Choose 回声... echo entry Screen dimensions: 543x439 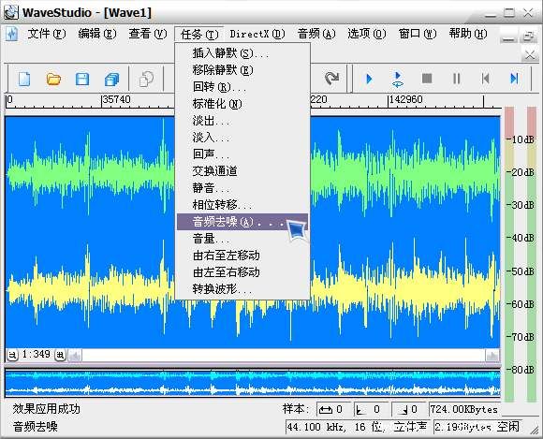[242, 154]
